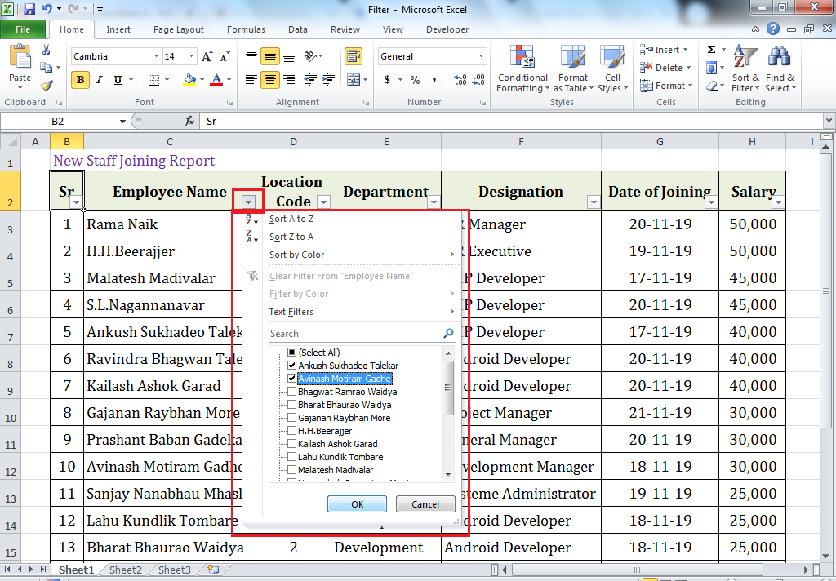Check Kailash Ashok Garad checkbox
836x581 pixels.
[291, 444]
